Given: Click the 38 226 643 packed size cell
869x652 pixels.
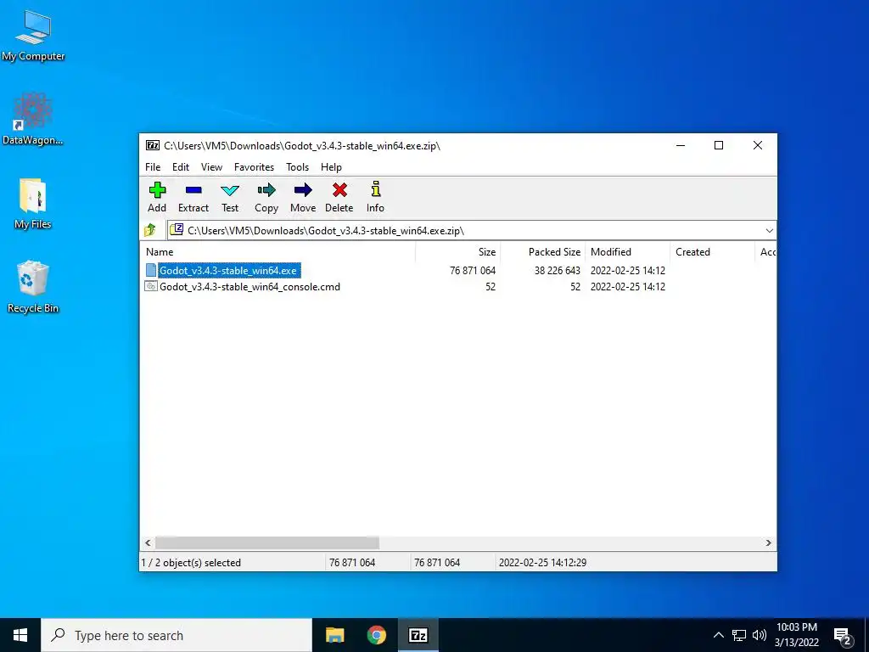Looking at the screenshot, I should click(x=557, y=271).
